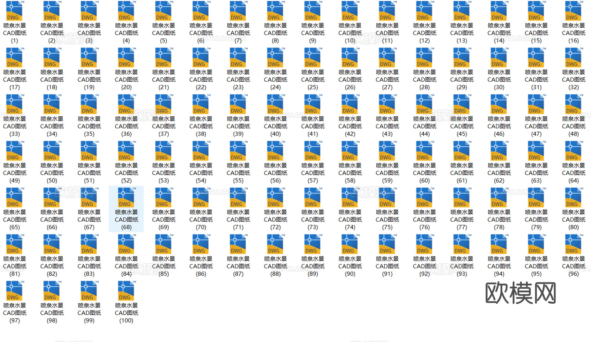Select the DWG icon for 喷泉水景CAD图纸 (1)
Viewport: 591px width, 342px height.
pyautogui.click(x=14, y=11)
